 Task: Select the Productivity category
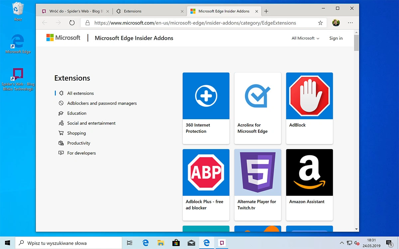tap(79, 143)
